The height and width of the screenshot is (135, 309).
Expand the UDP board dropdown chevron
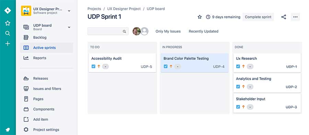pos(69,27)
